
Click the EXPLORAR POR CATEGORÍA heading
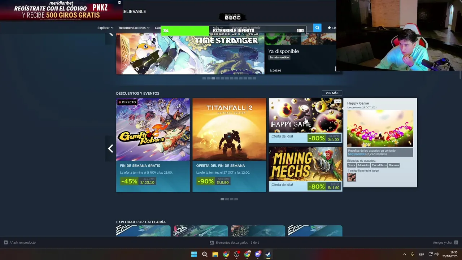click(x=141, y=222)
